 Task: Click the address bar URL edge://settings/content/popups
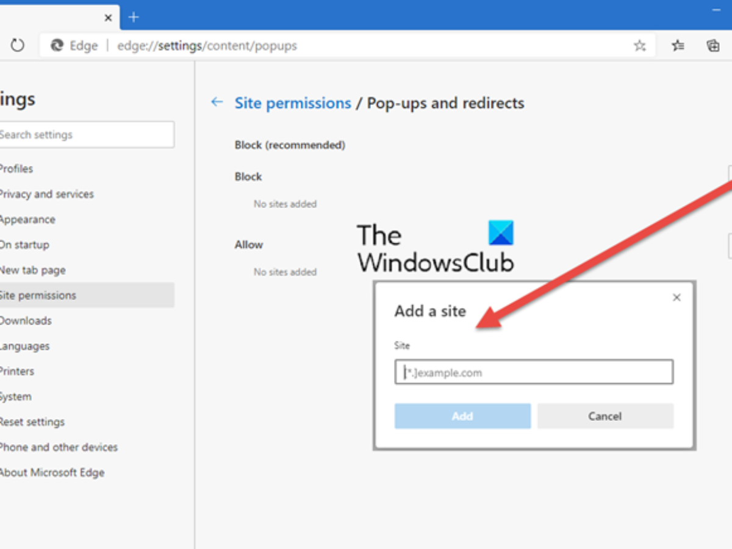(207, 46)
